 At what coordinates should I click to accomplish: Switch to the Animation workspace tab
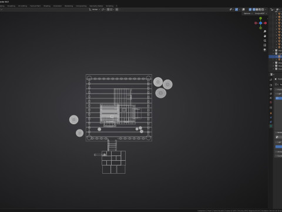click(58, 6)
